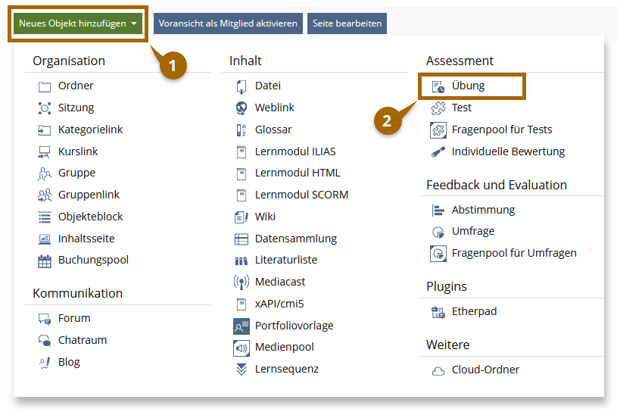This screenshot has height=412, width=617.
Task: Click the Weblink globe icon
Action: point(242,108)
